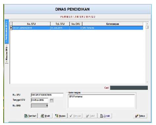The height and width of the screenshot is (125, 156).
Task: Switch to the Rincian SPJ vertical tab
Action: tap(7, 54)
